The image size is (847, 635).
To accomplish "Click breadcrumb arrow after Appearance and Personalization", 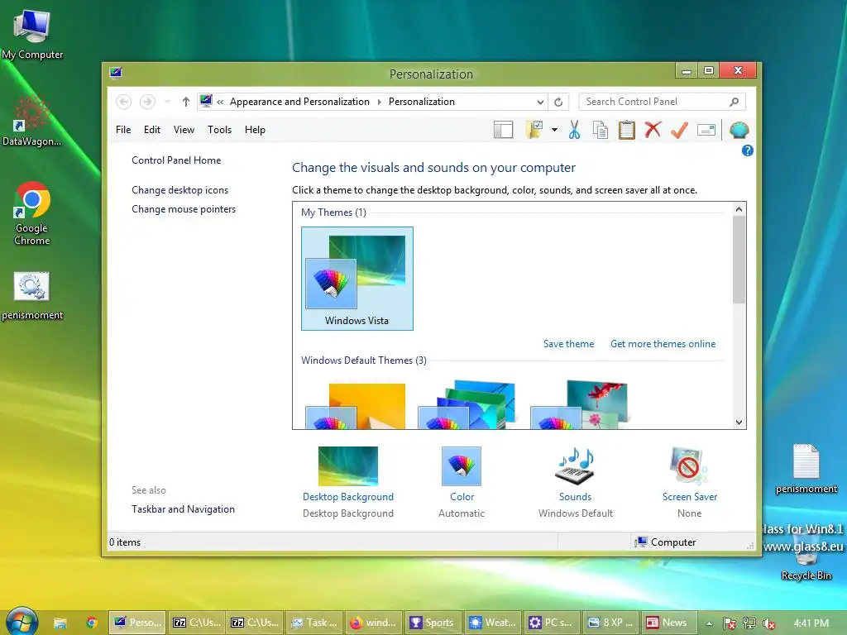I will pyautogui.click(x=379, y=102).
